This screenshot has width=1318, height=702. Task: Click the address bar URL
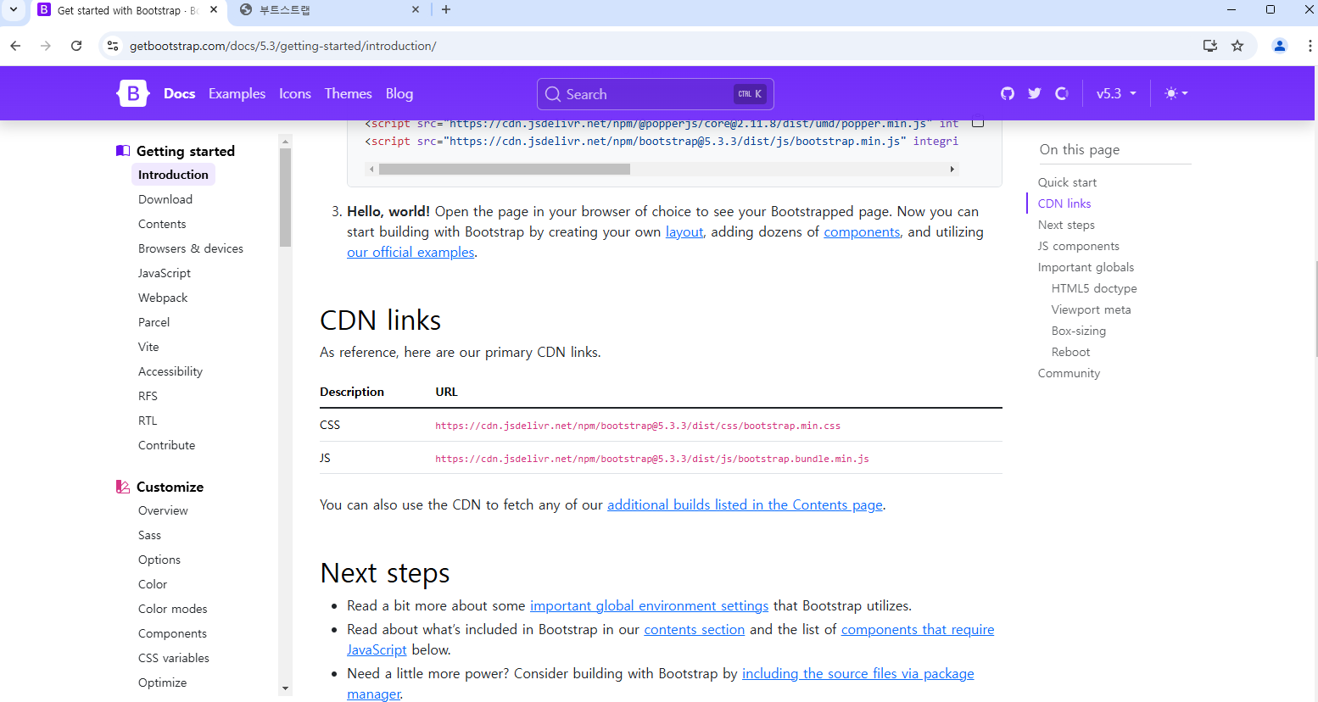282,46
